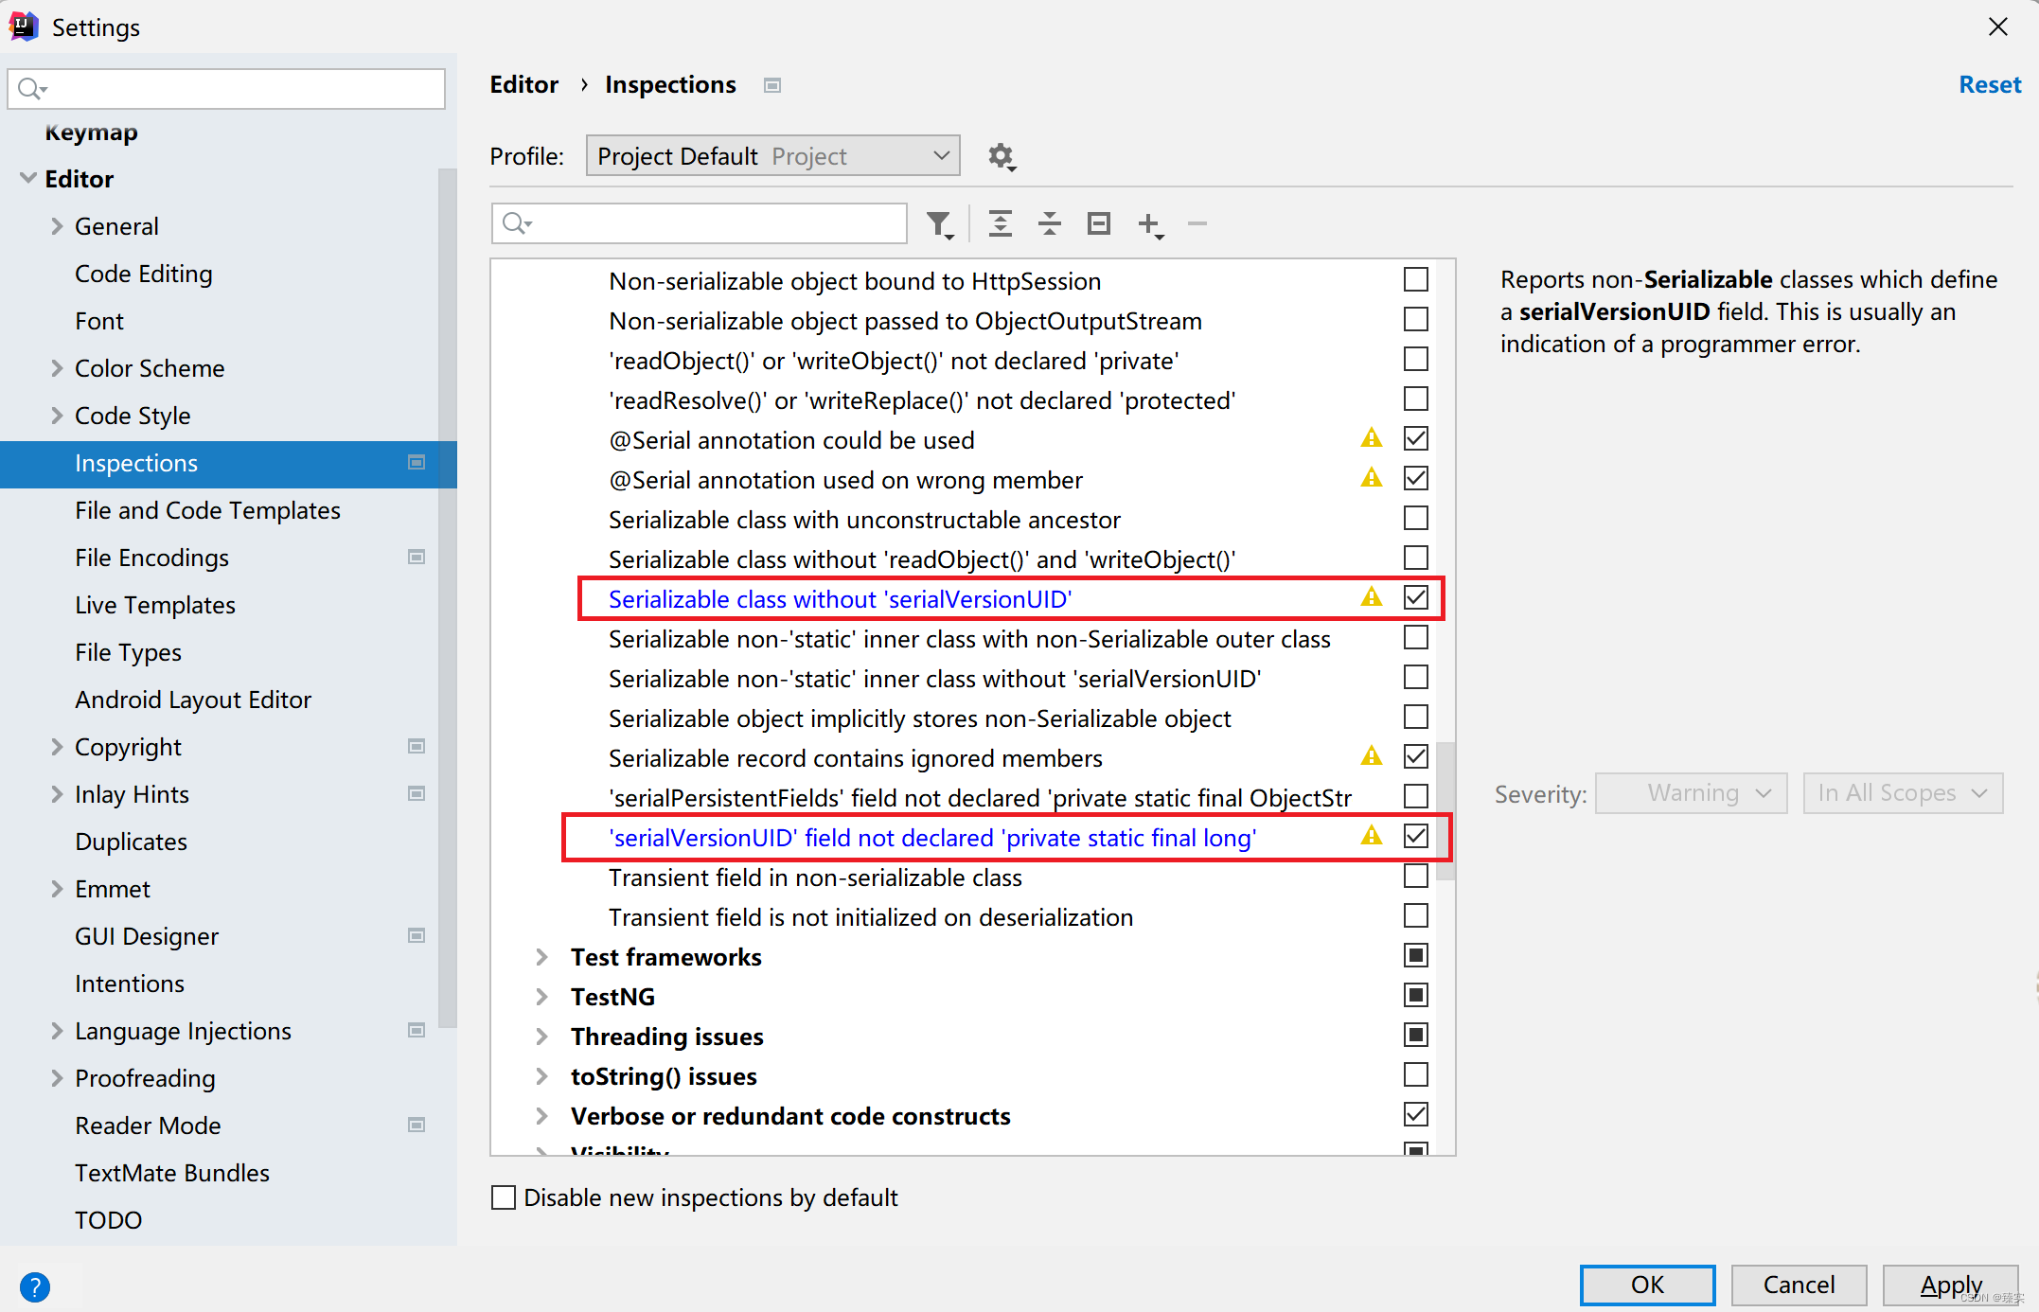Expand Code Style in sidebar tree
This screenshot has height=1312, width=2039.
click(57, 416)
